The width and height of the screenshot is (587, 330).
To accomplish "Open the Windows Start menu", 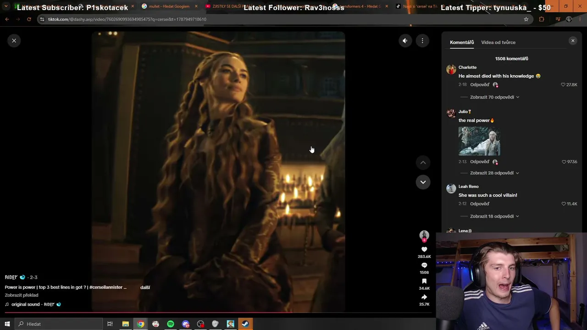I will click(7, 324).
